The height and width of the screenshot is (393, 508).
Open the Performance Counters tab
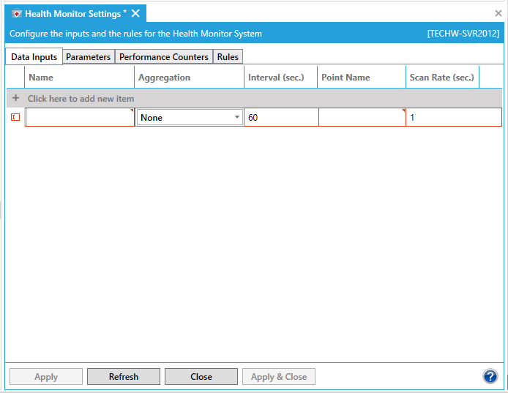click(x=163, y=57)
